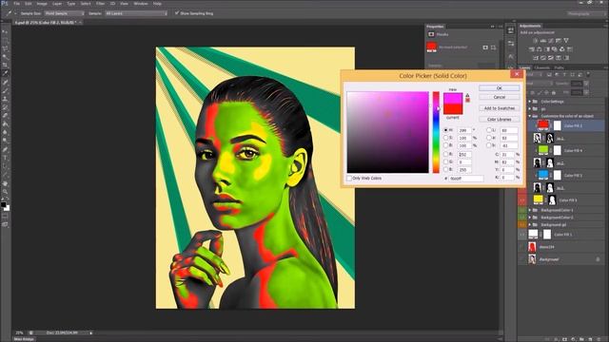This screenshot has height=342, width=609.
Task: Select the Hand tool
Action: (5, 183)
